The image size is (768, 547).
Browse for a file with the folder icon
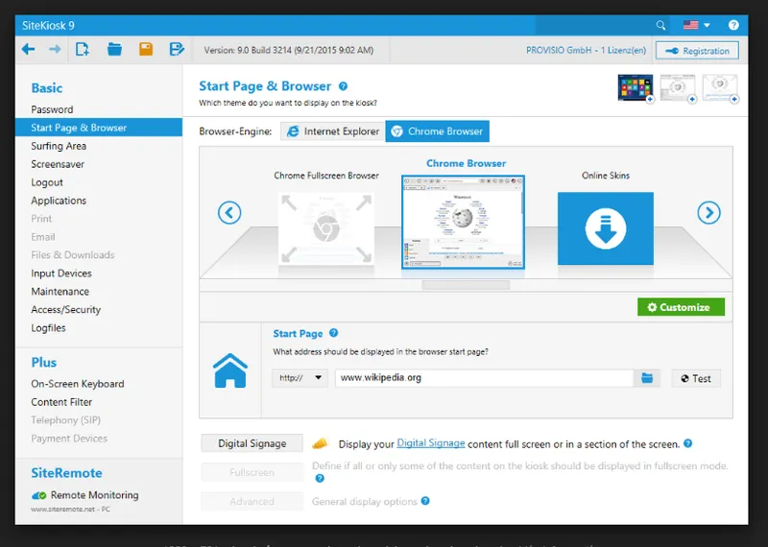pos(647,378)
